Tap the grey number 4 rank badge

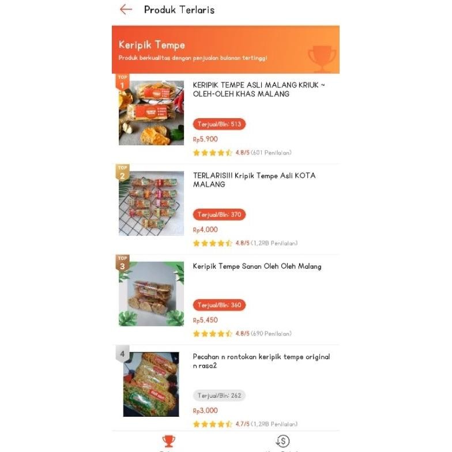tap(122, 353)
